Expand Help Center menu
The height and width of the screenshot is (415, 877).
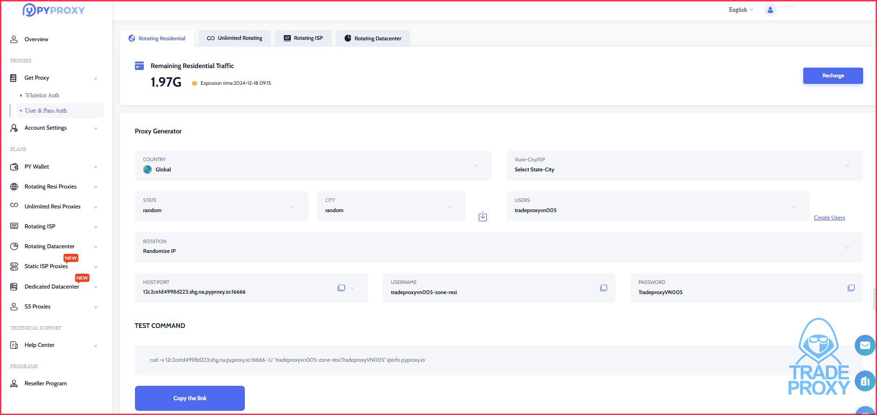point(96,346)
